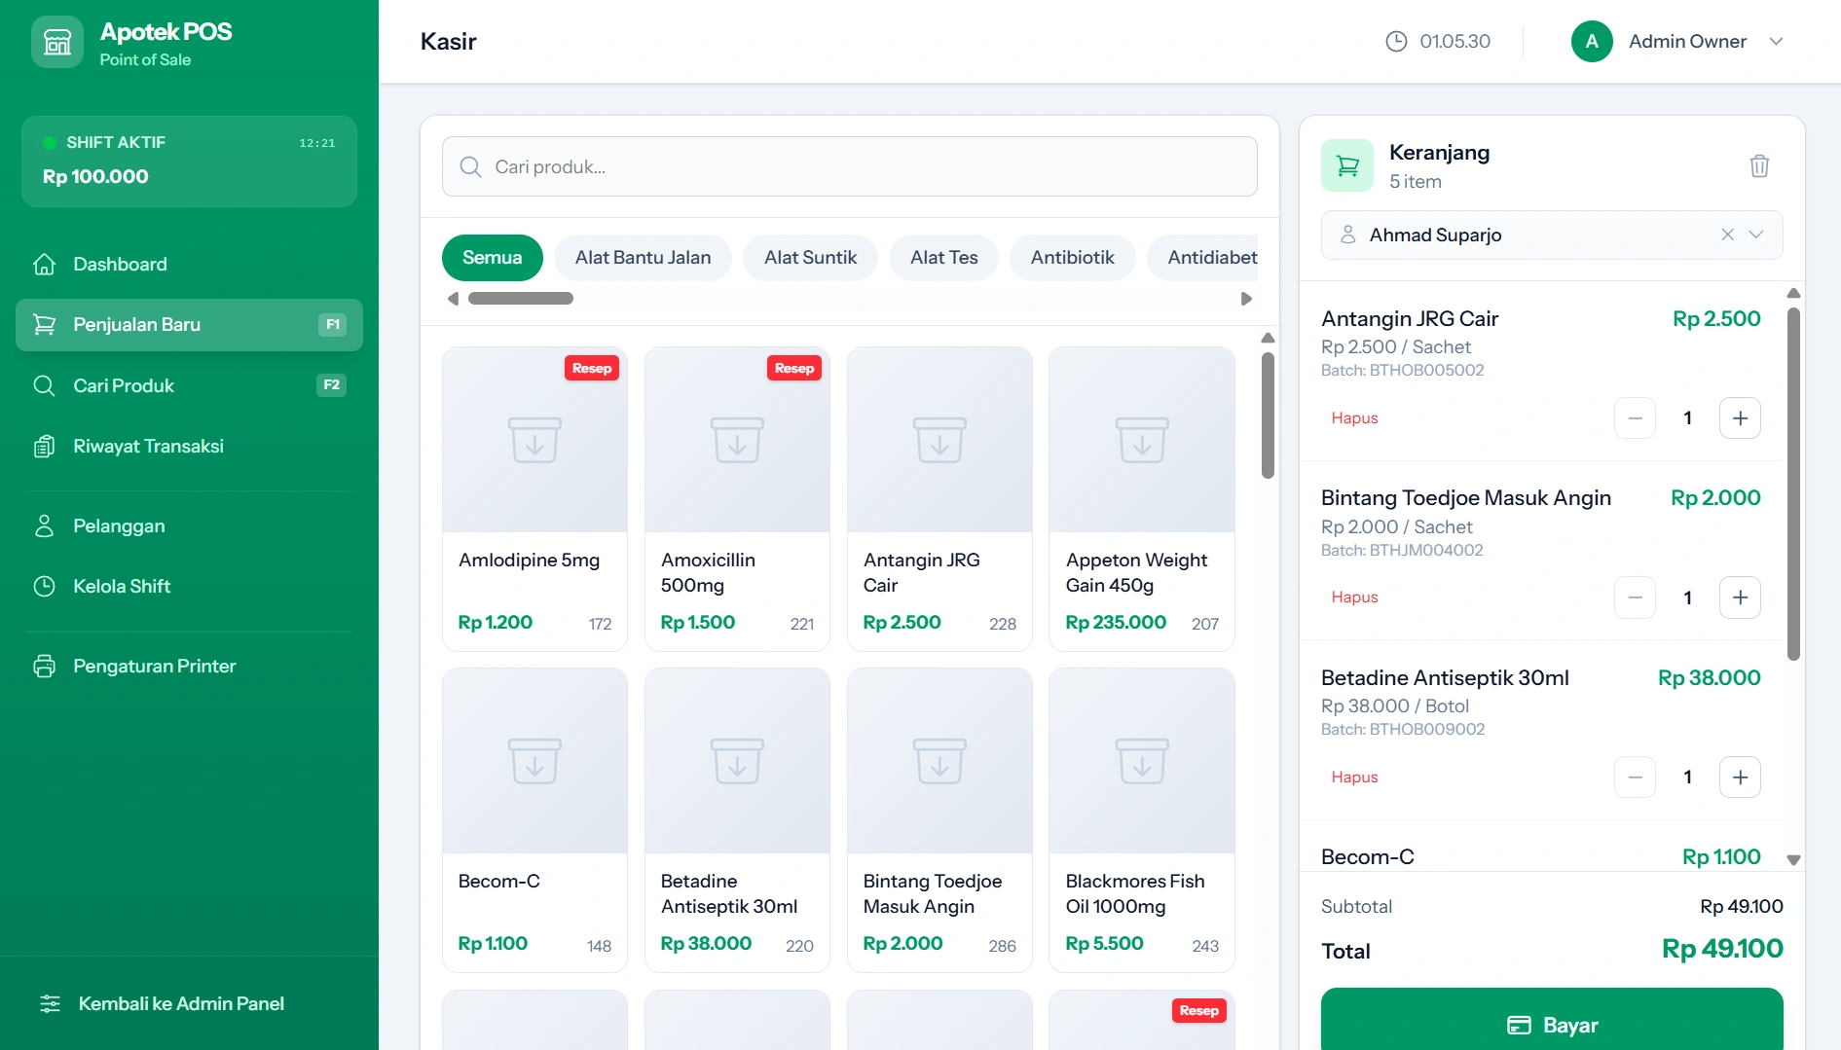Click Resep badge on Amoxicillin 500mg
1841x1050 pixels.
tap(794, 368)
